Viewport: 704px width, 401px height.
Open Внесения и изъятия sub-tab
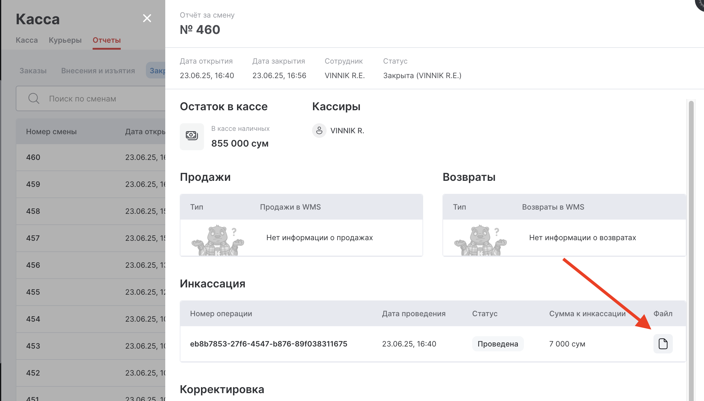98,71
